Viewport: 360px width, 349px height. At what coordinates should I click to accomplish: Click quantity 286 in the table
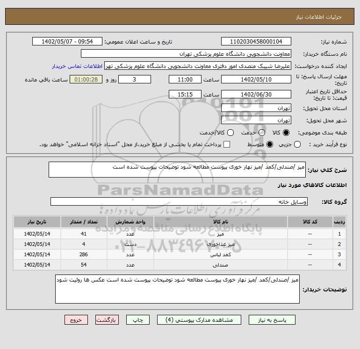[x=84, y=255]
